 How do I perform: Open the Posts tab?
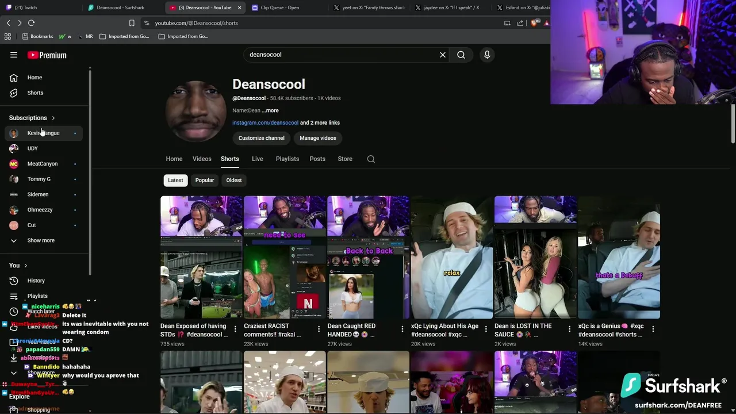click(x=317, y=159)
